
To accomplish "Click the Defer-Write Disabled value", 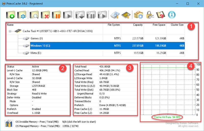I will pyautogui.click(x=36, y=97).
